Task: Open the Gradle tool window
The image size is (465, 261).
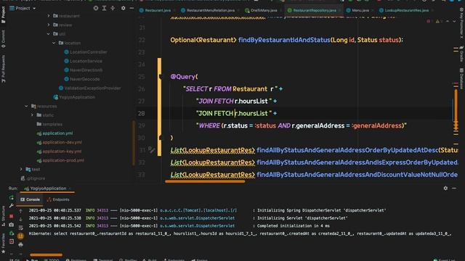Action: coord(461,54)
